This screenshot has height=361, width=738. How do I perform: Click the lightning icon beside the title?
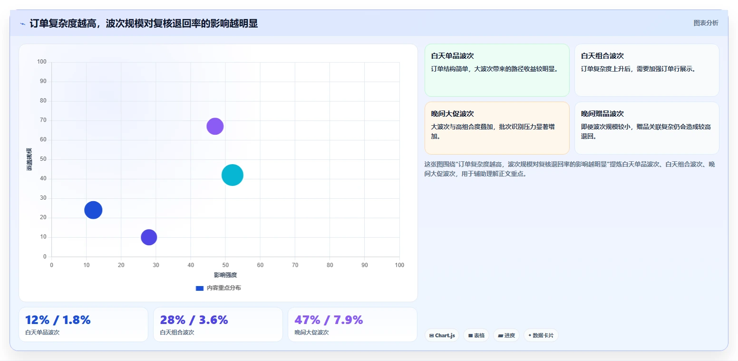(x=22, y=24)
